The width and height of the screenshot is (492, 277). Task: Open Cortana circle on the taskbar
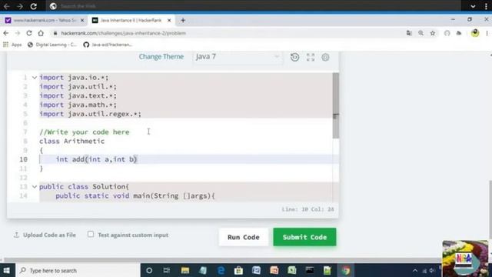pyautogui.click(x=149, y=270)
